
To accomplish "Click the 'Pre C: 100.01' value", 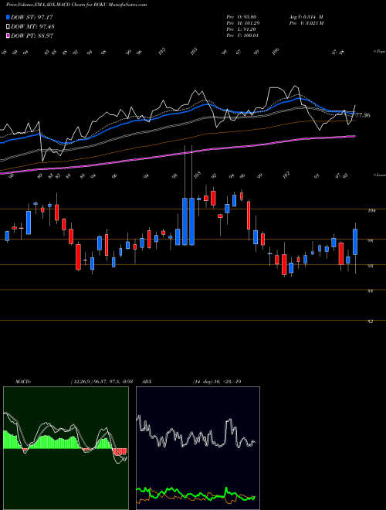I will pyautogui.click(x=243, y=36).
